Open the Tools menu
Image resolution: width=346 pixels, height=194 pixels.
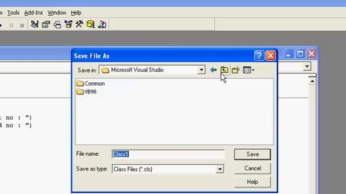click(x=14, y=13)
